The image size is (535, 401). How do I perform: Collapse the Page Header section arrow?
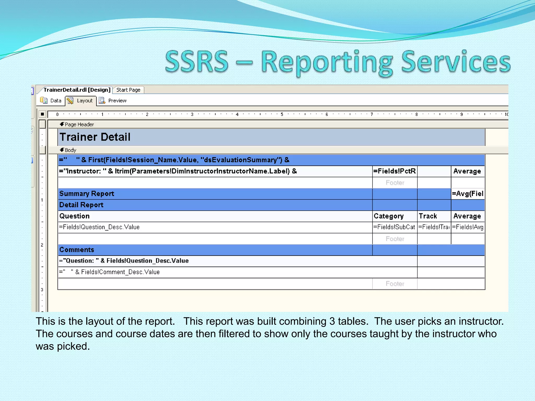(62, 124)
